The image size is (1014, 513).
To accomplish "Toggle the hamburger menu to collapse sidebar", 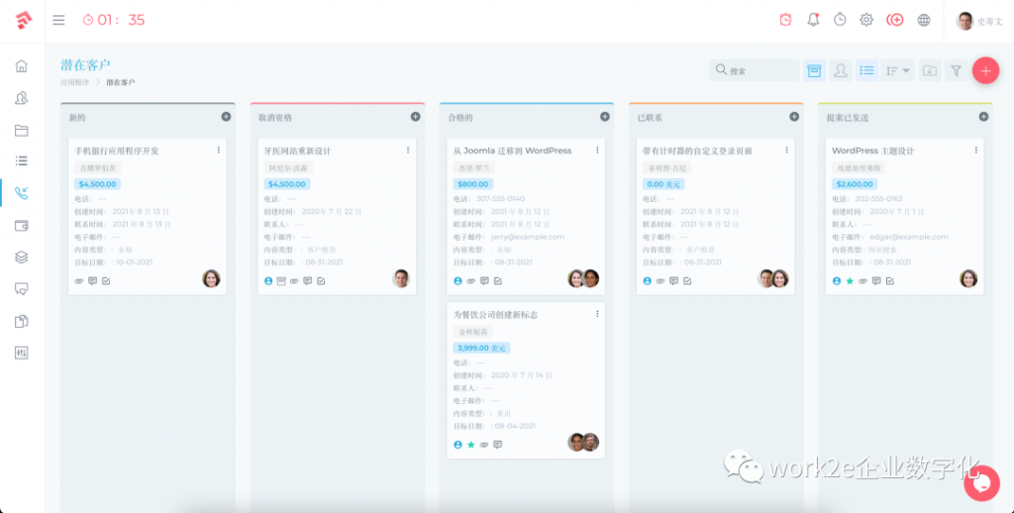I will [x=58, y=20].
